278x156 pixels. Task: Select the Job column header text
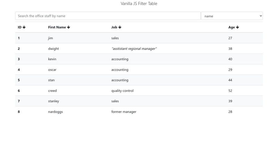click(114, 27)
